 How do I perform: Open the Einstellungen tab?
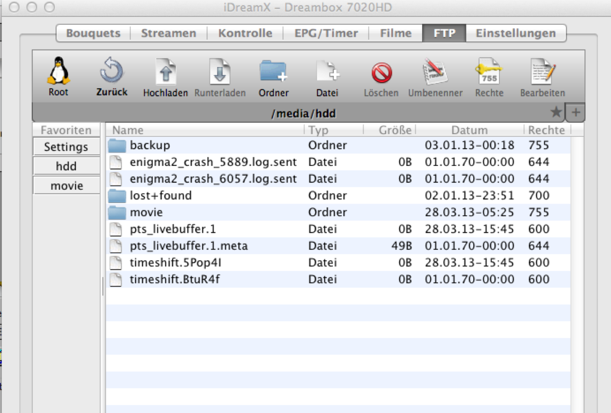[516, 33]
